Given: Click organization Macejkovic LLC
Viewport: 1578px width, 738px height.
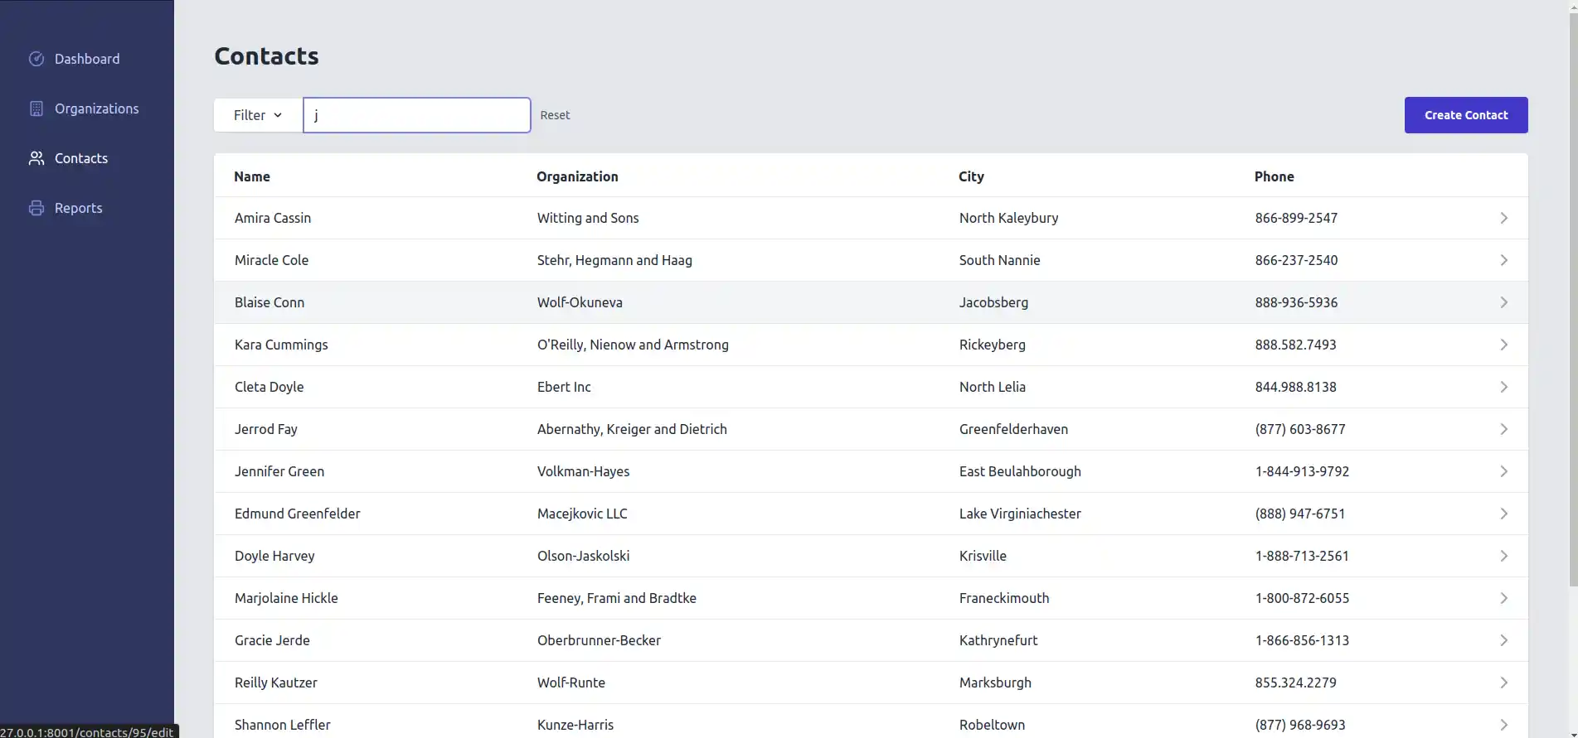Looking at the screenshot, I should 582,514.
